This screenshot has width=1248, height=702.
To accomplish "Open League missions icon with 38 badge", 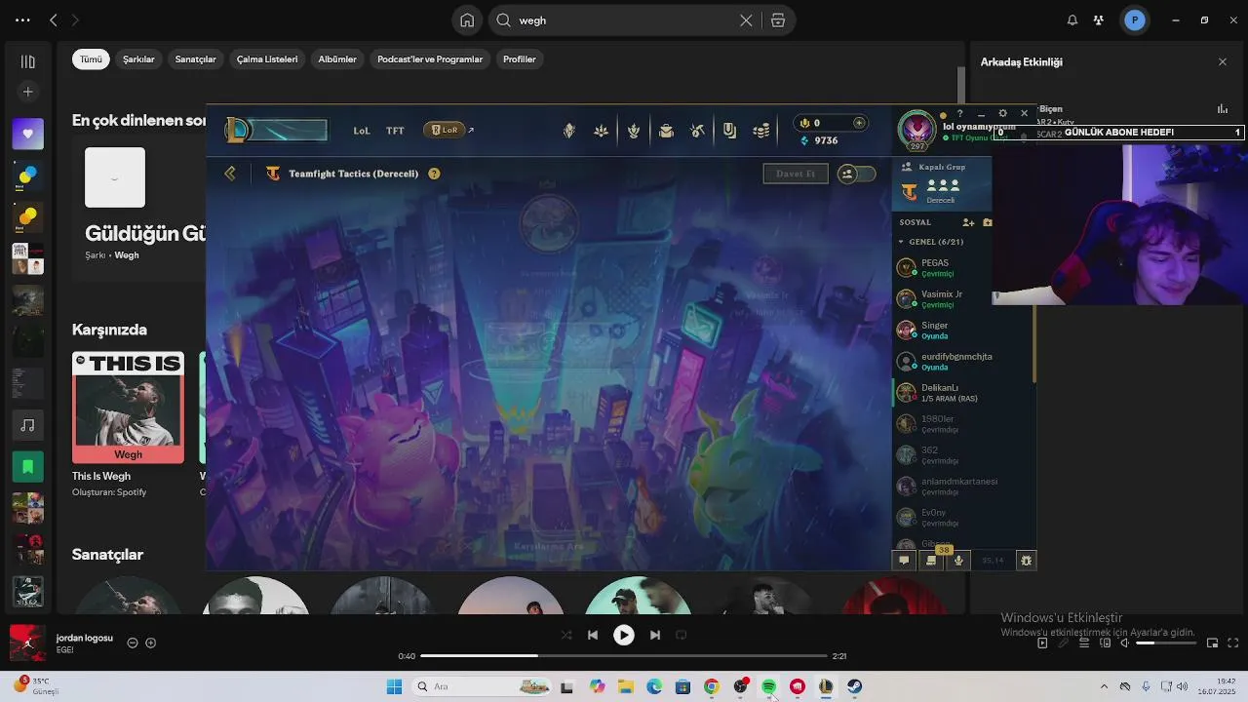I will coord(931,561).
